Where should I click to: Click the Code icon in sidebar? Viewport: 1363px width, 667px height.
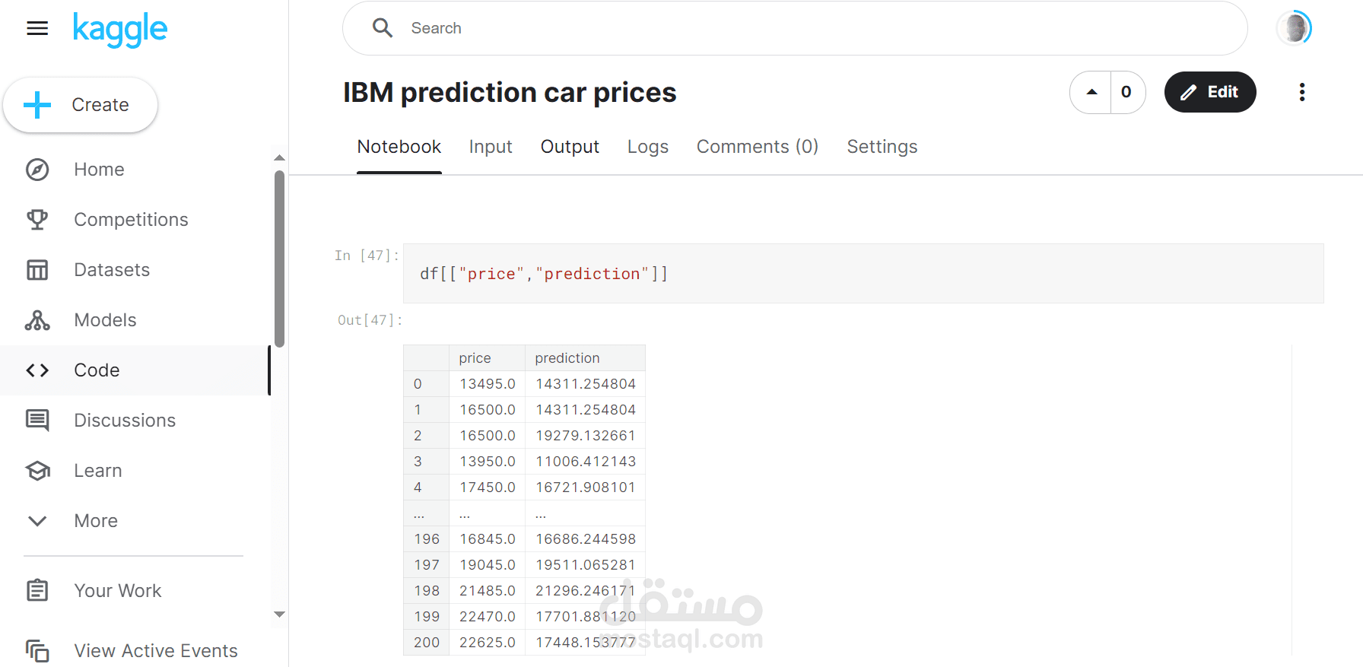point(37,370)
